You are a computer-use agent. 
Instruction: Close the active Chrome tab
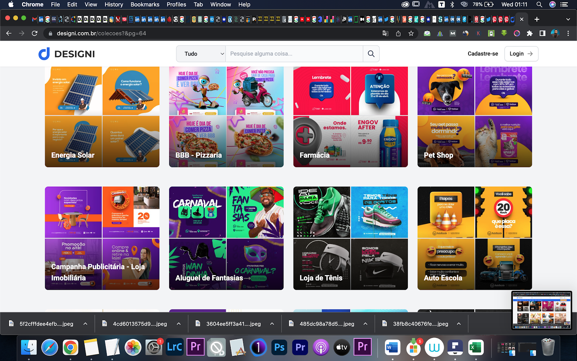521,19
